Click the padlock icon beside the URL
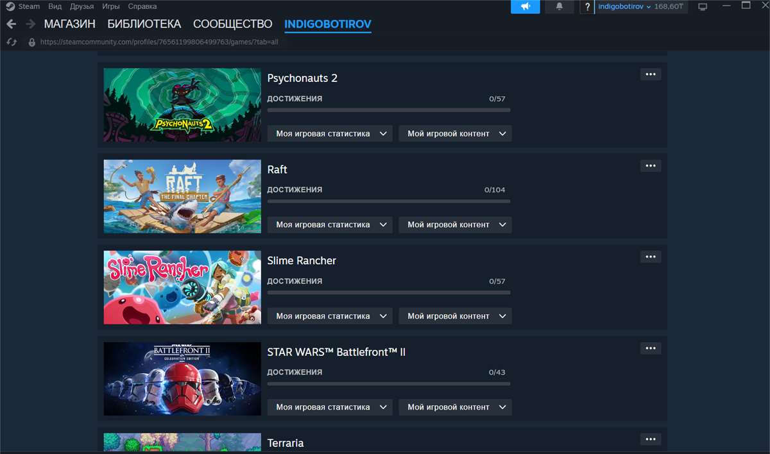The width and height of the screenshot is (770, 454). [31, 42]
